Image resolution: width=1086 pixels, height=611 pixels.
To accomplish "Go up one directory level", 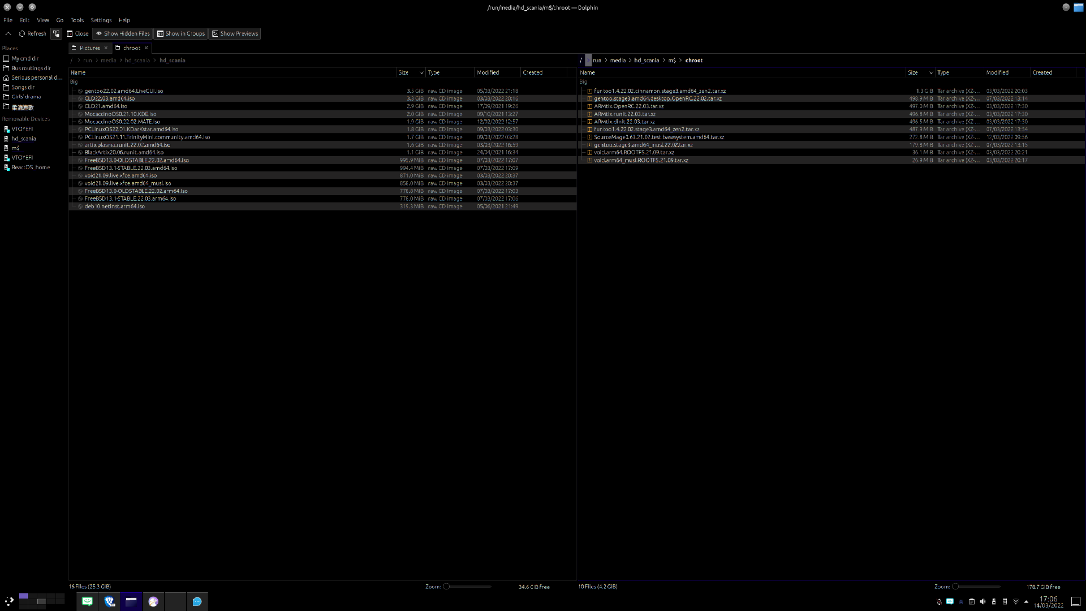I will [x=8, y=34].
